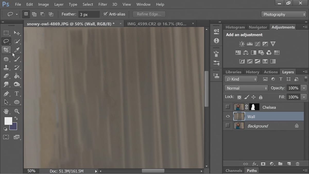Show the Background layer
The height and width of the screenshot is (174, 309).
228,126
